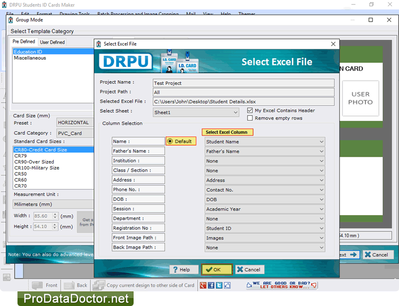Image resolution: width=399 pixels, height=306 pixels.
Task: Select CR80-Credit Card Size
Action: 53,150
